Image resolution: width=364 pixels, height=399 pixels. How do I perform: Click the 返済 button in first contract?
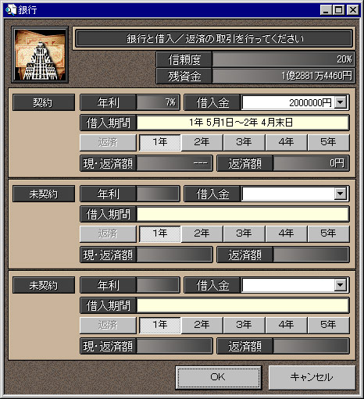108,142
